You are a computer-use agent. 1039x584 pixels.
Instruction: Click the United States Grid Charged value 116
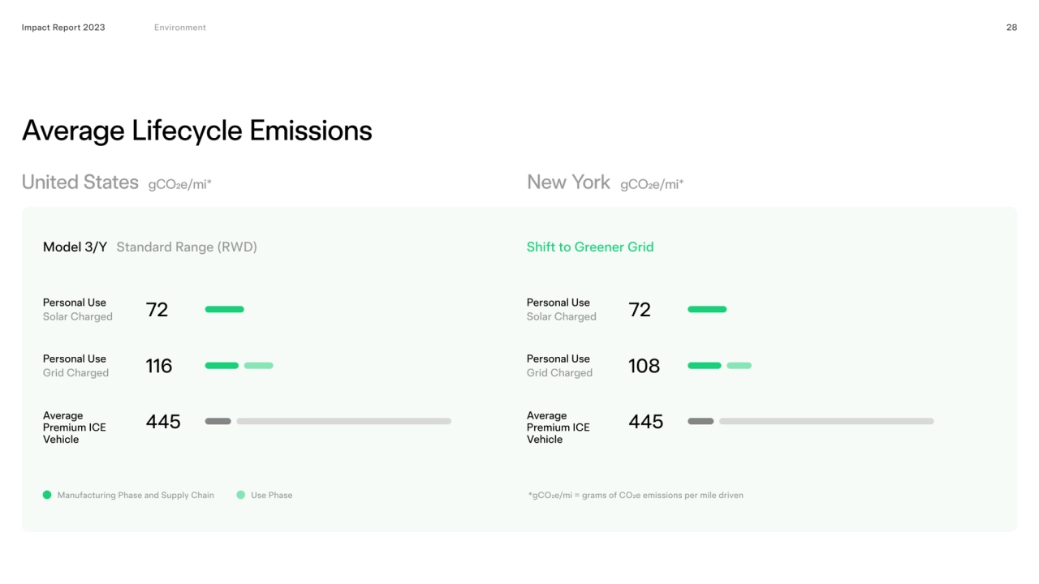(159, 366)
